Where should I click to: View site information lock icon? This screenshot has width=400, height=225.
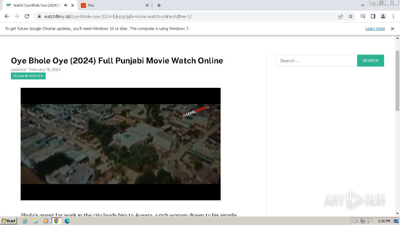pyautogui.click(x=39, y=16)
